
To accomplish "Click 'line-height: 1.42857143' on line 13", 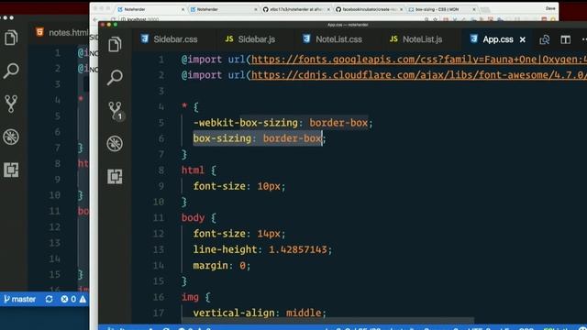I will [262, 249].
